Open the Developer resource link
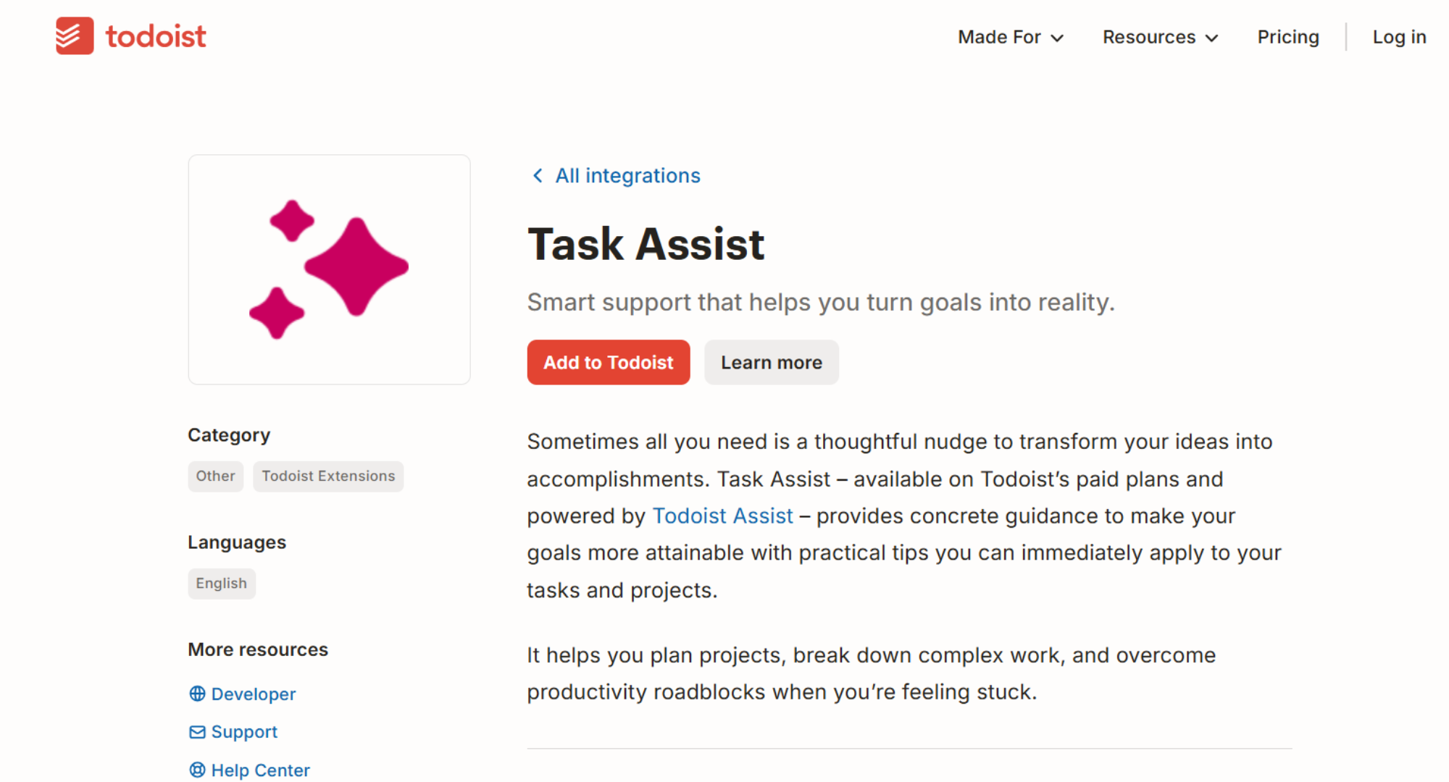Image resolution: width=1449 pixels, height=782 pixels. (x=253, y=694)
